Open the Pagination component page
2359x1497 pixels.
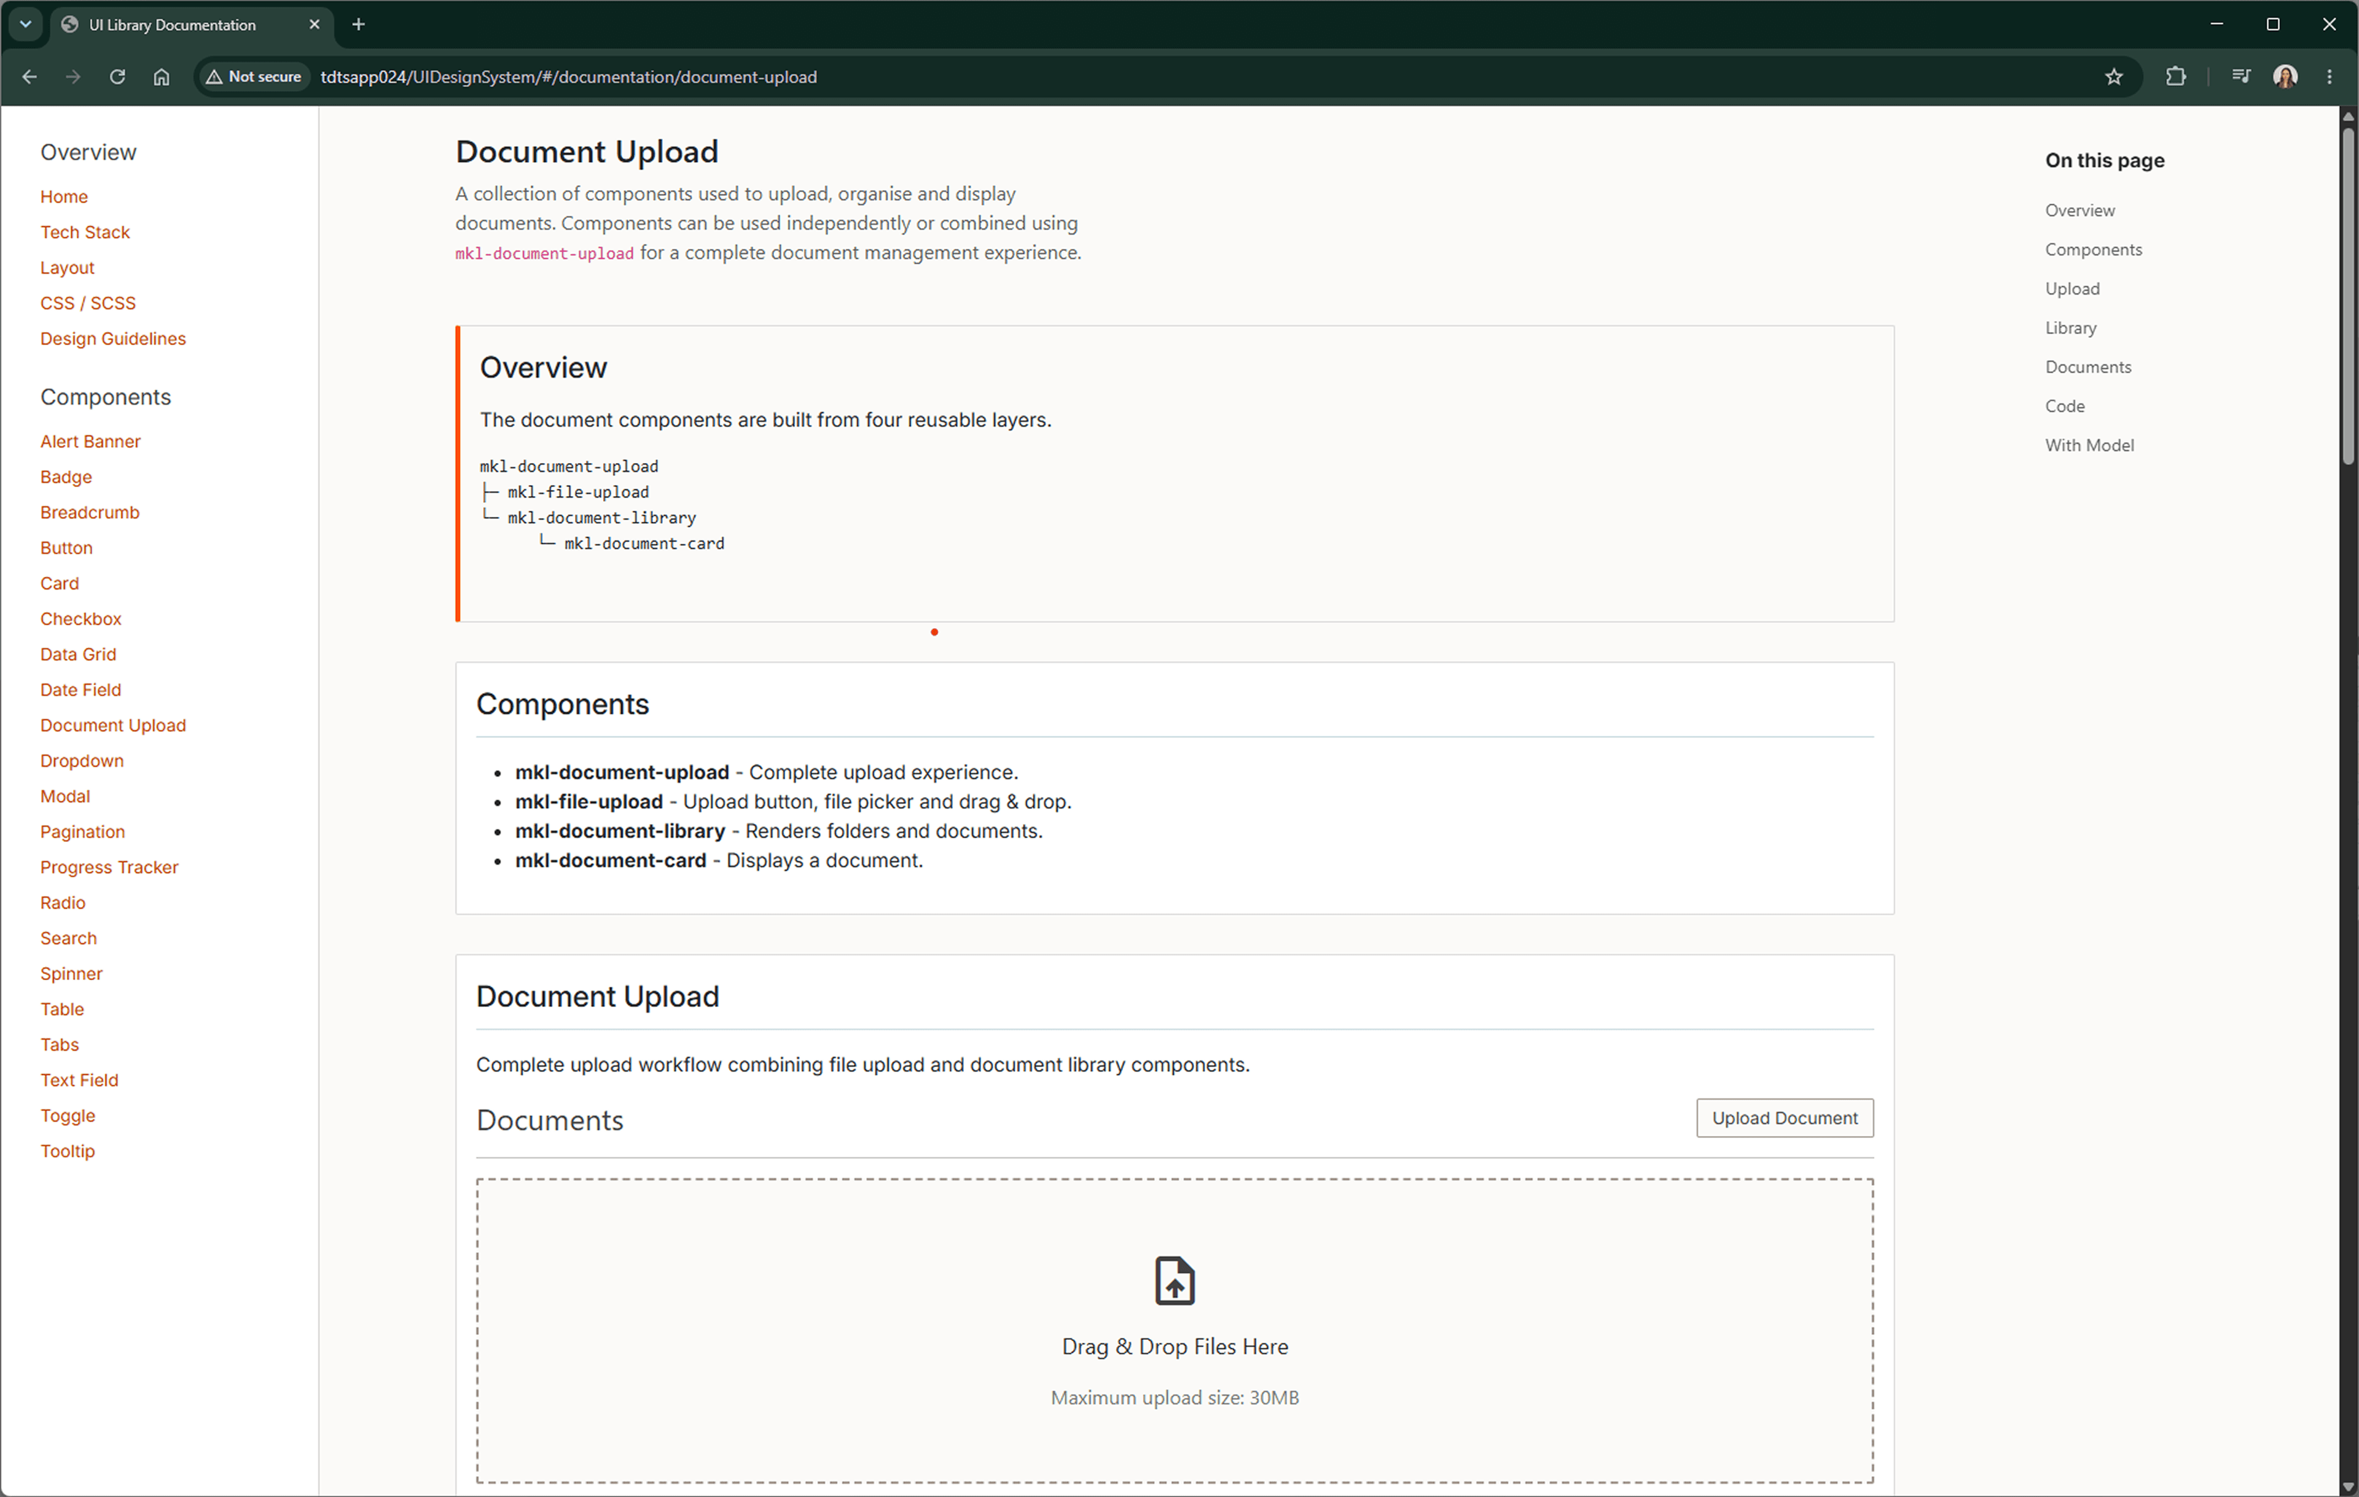tap(82, 832)
